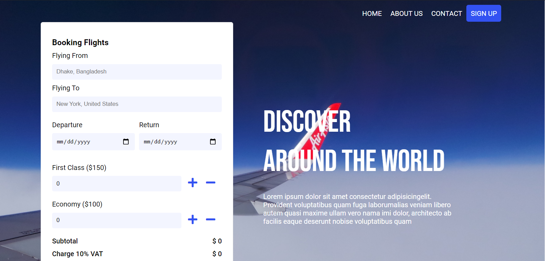Select the day segment of Departure date

(x=70, y=142)
